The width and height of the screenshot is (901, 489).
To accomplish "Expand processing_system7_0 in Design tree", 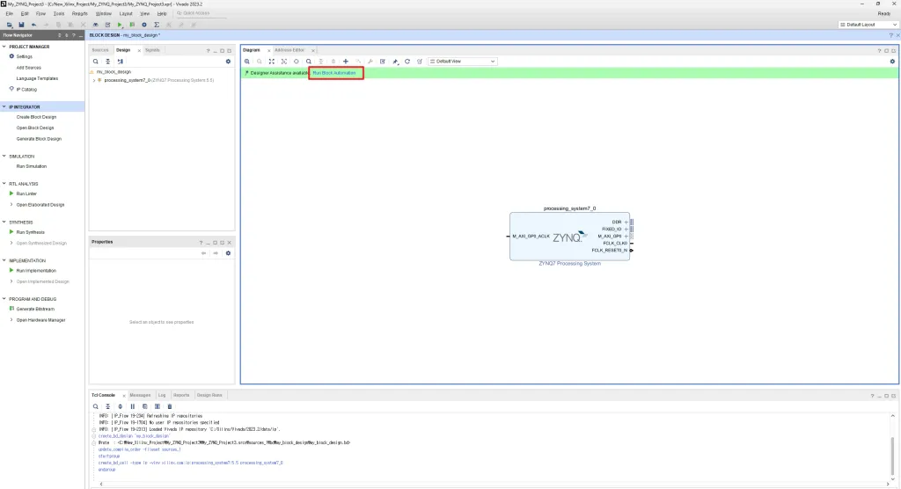I will pos(94,80).
